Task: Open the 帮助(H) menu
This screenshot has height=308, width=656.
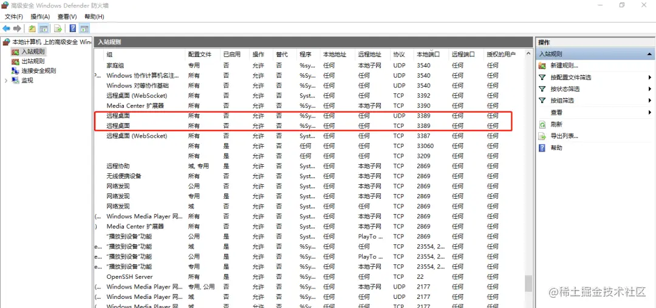Action: coord(94,17)
